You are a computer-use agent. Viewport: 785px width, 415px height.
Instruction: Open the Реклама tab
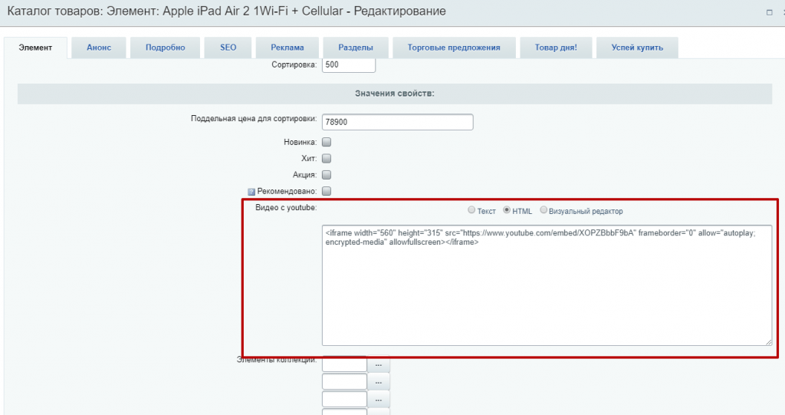coord(287,48)
